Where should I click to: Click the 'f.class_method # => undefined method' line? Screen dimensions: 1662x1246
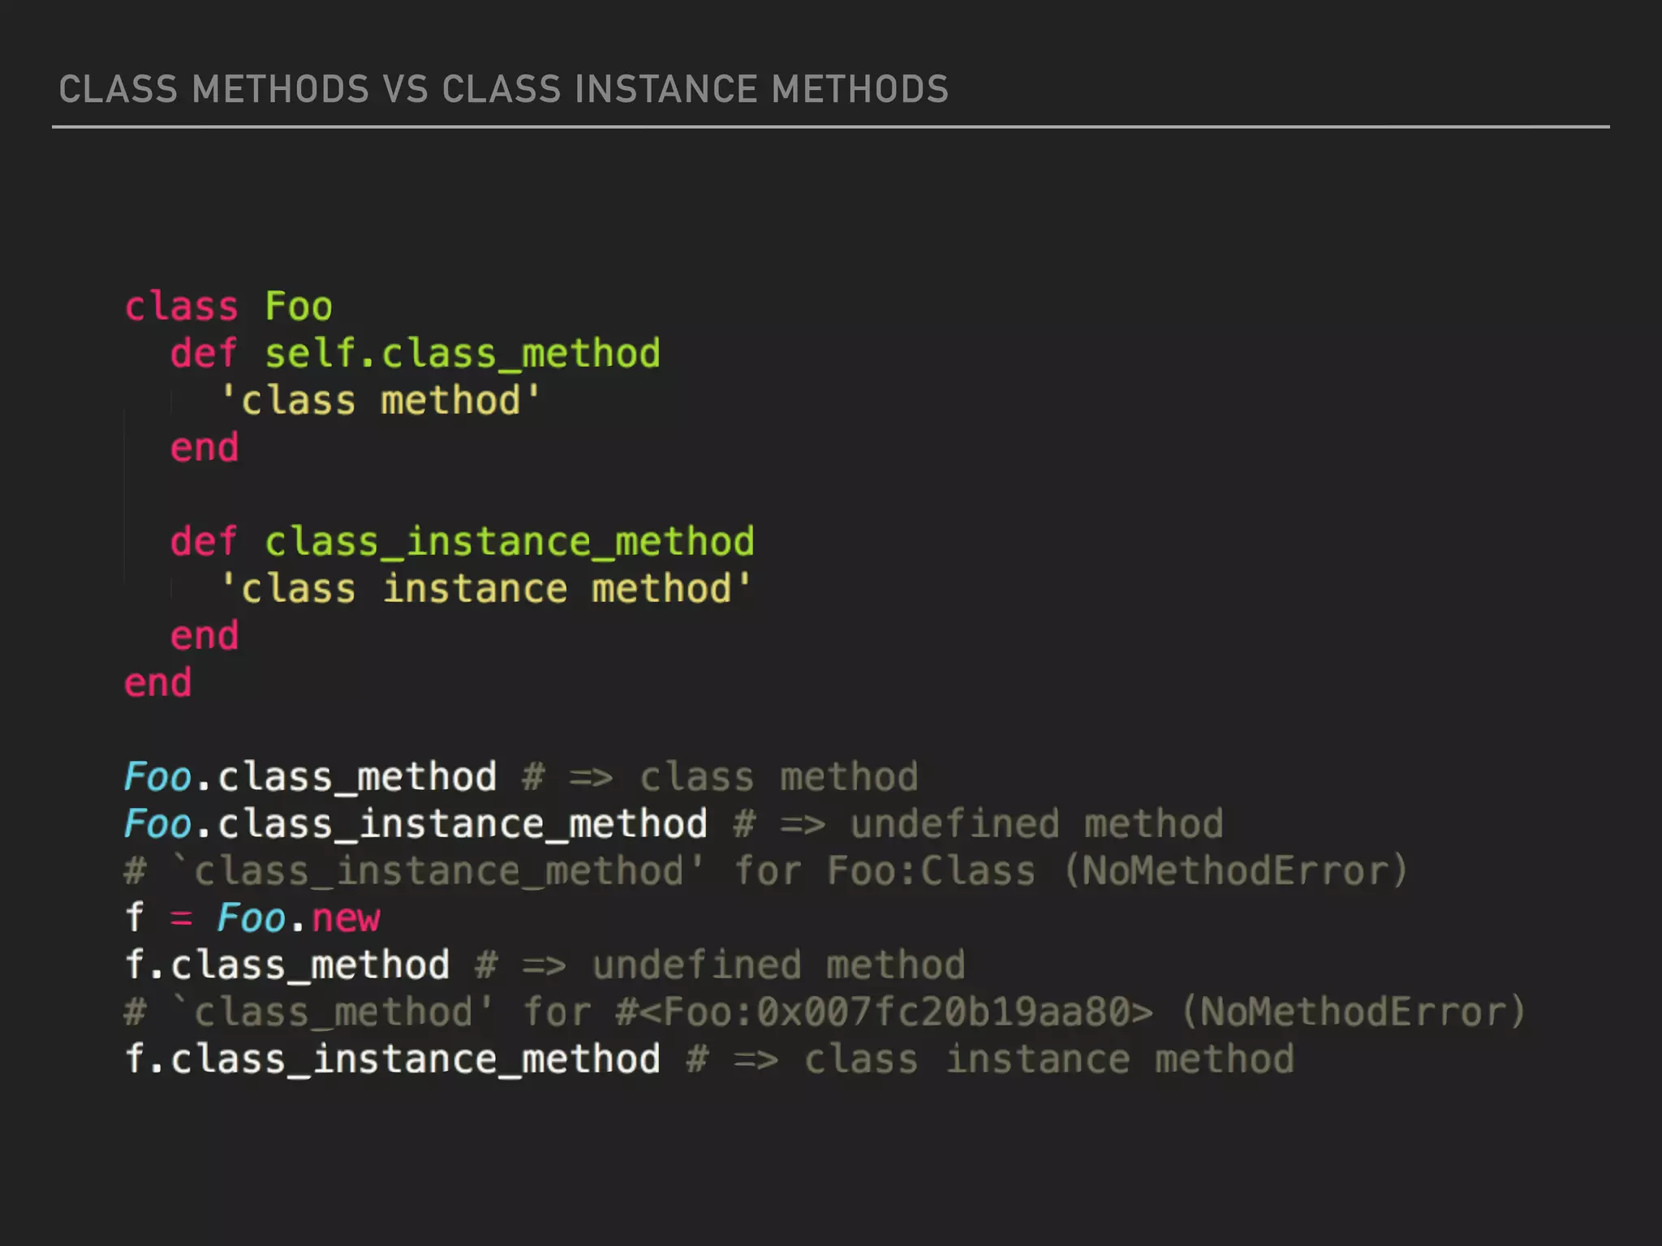545,965
